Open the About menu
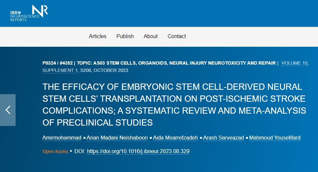 coord(151,36)
